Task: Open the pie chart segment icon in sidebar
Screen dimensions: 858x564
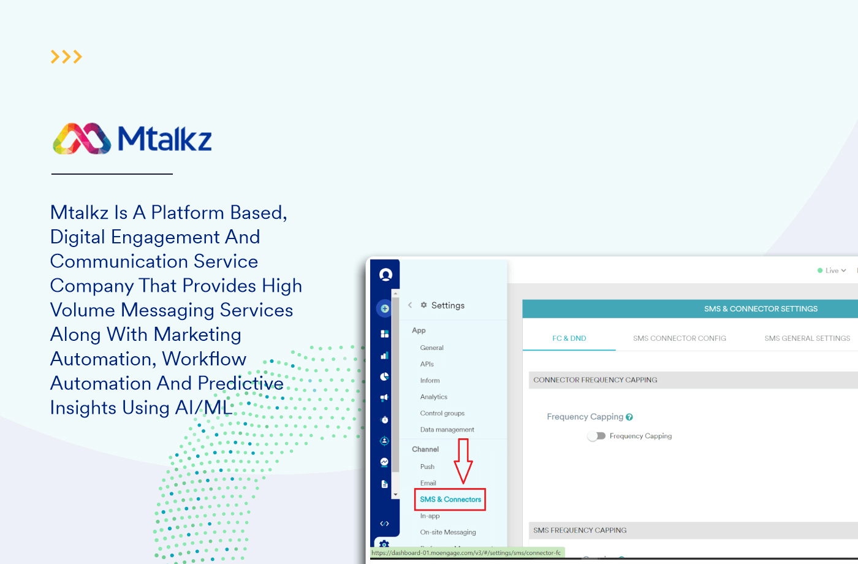Action: point(385,376)
